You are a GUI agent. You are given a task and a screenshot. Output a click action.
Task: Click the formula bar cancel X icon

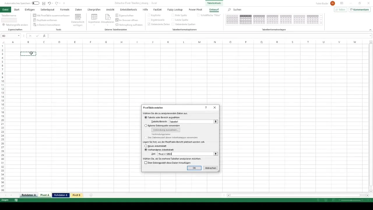(30, 36)
